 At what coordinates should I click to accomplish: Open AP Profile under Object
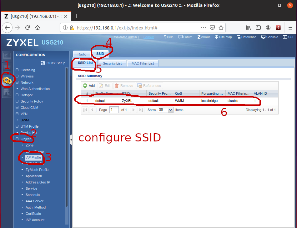pyautogui.click(x=33, y=157)
